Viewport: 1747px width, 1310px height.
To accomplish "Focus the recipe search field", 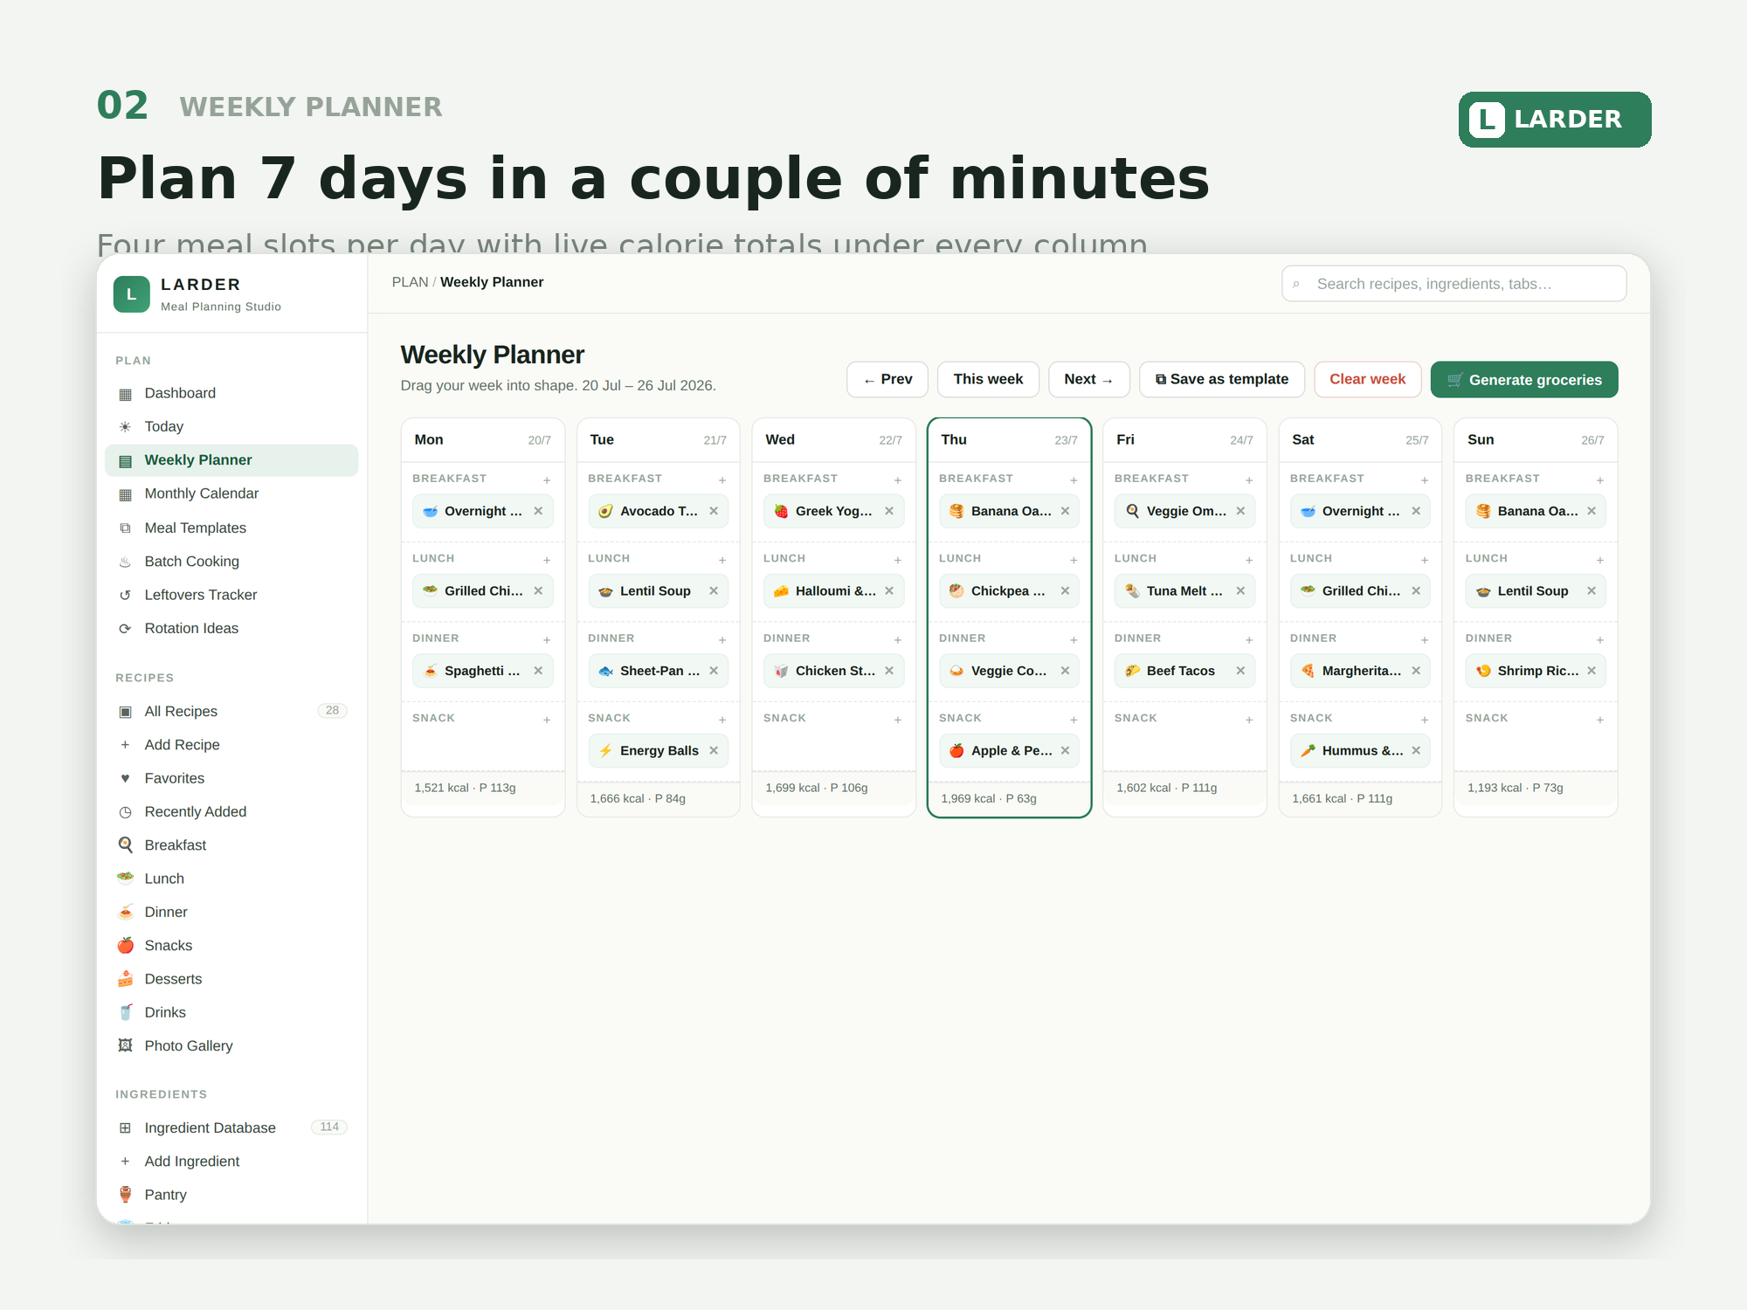I will point(1454,284).
